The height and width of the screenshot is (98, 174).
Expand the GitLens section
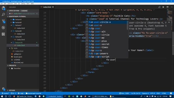pos(23,90)
